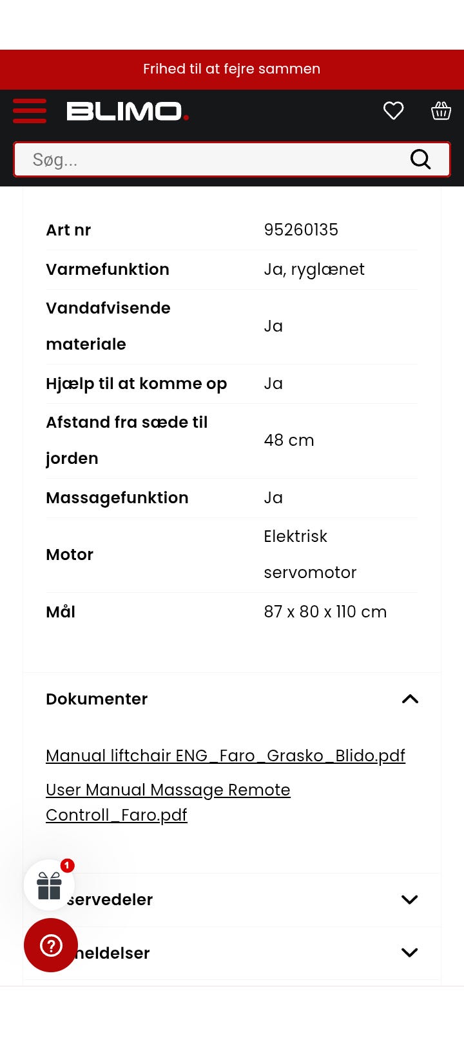Open Manual liftchair ENG_Faro_Grasko_Blido.pdf
Screen dimensions: 464x1040
pos(226,755)
